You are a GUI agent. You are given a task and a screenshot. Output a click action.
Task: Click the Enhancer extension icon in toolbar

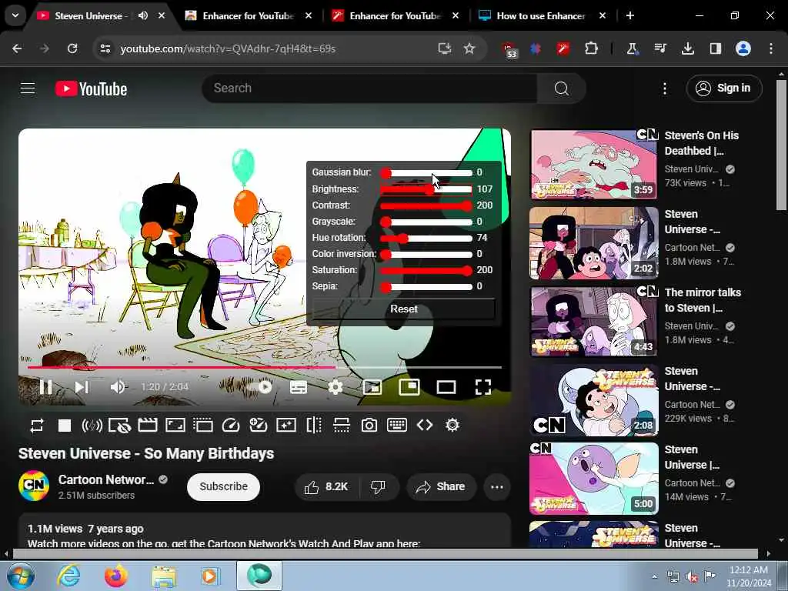(563, 48)
